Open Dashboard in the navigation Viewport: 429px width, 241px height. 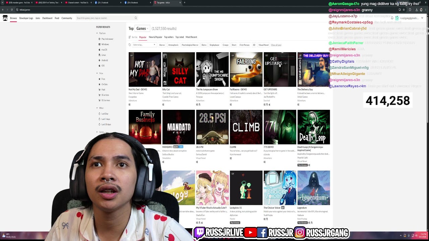coord(47,18)
